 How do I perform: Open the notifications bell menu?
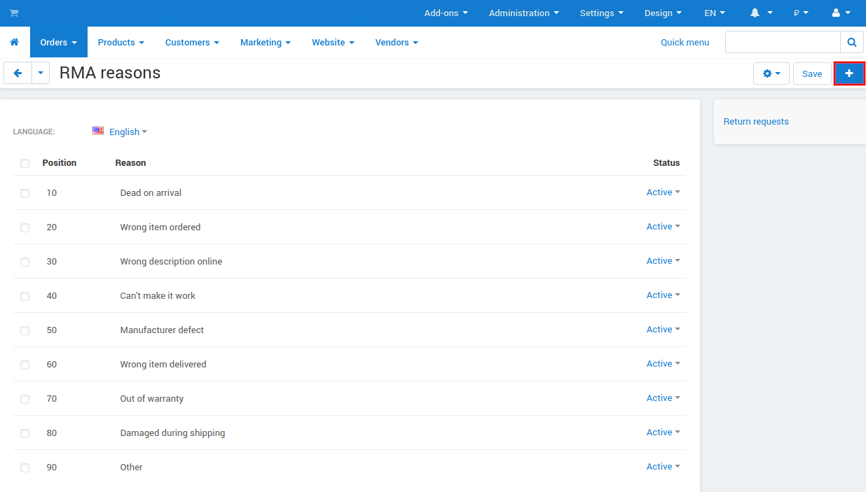pos(760,13)
